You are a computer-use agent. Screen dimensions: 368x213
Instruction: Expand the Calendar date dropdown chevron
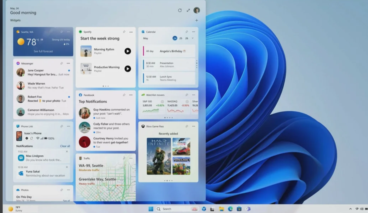pos(193,38)
